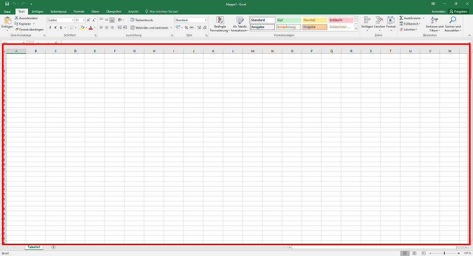
Task: Apply the Berechnung cell style
Action: (288, 27)
